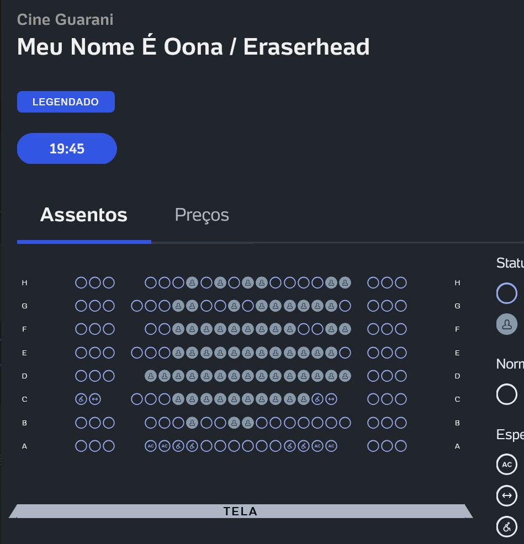Screen dimensions: 524x544
Task: Click the companion arrows legend icon
Action: pos(507,495)
